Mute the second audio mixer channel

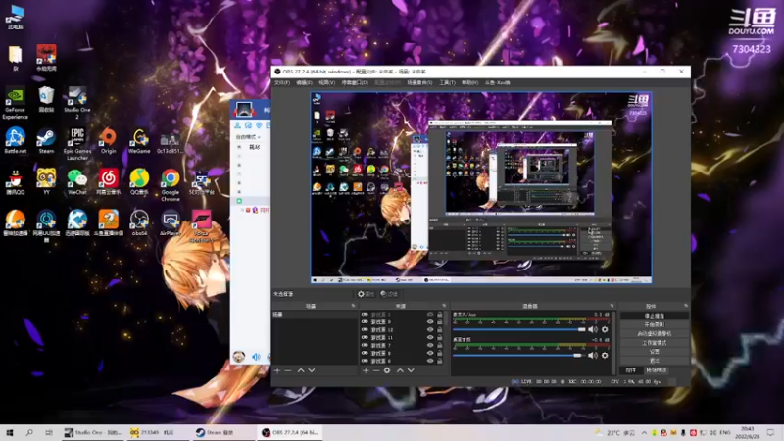click(593, 355)
